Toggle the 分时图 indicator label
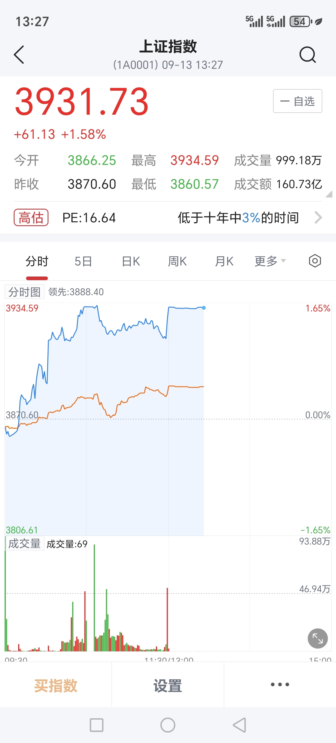Viewport: 336px width, 743px height. point(24,292)
